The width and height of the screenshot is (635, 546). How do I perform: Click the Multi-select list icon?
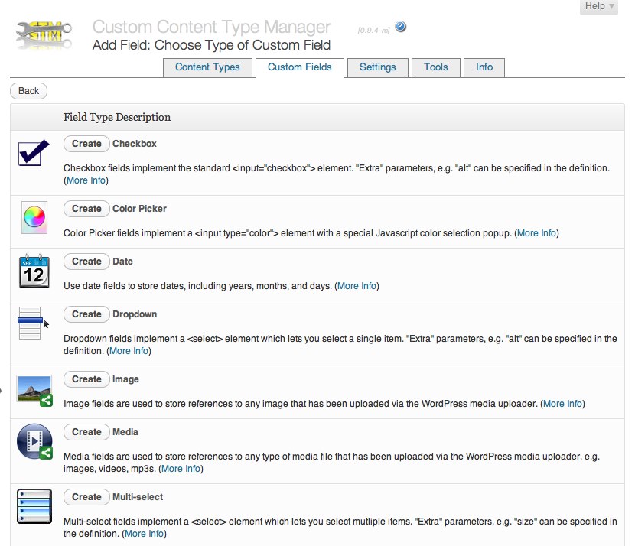pos(34,506)
